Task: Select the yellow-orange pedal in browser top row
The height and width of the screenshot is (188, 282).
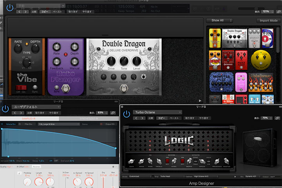Action: (x=215, y=38)
